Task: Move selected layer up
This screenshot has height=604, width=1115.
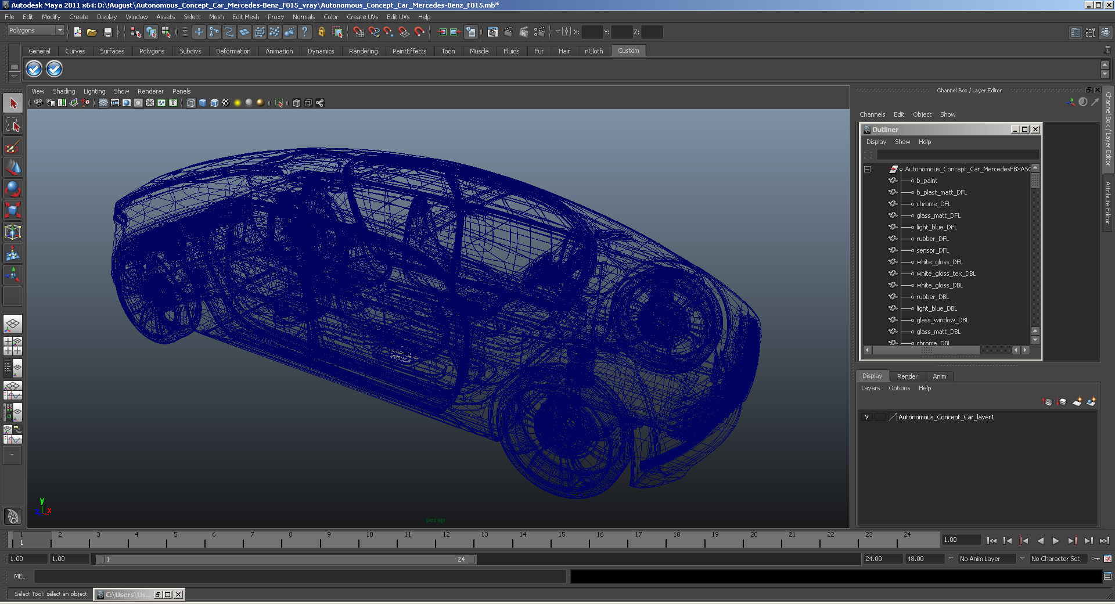Action: click(x=1048, y=402)
